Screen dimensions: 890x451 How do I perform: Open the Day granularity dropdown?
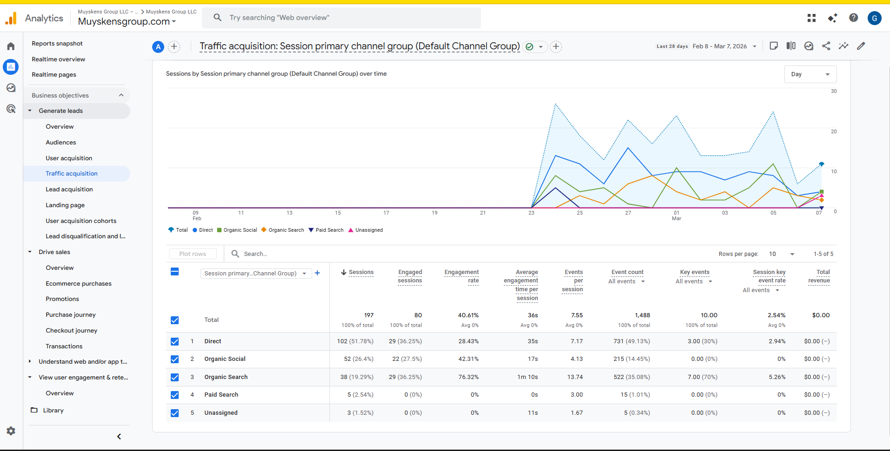point(810,74)
